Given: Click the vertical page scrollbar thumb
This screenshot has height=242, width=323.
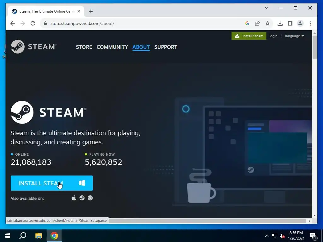Looking at the screenshot, I should [x=314, y=47].
